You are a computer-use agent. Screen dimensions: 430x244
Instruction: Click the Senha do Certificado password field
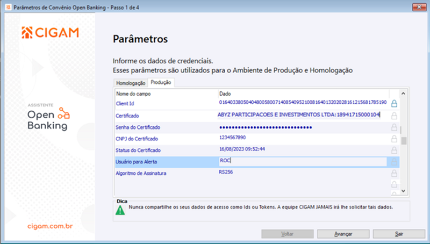click(266, 127)
